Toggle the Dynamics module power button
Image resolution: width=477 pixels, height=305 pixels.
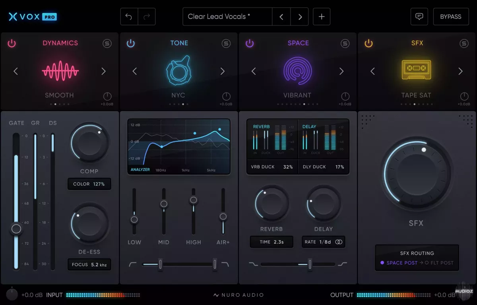[12, 43]
